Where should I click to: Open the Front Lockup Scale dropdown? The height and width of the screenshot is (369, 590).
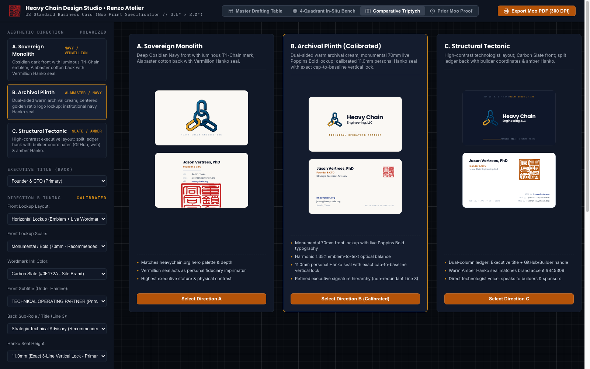pos(57,246)
